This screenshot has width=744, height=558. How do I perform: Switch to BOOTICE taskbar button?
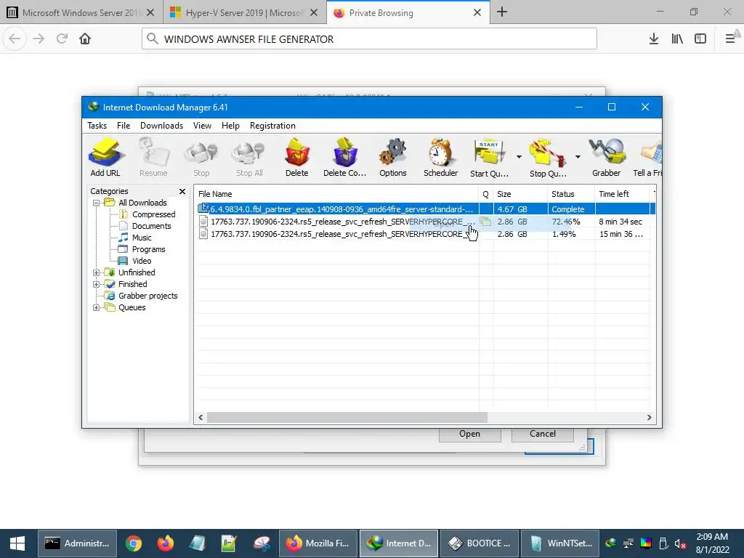tap(480, 543)
